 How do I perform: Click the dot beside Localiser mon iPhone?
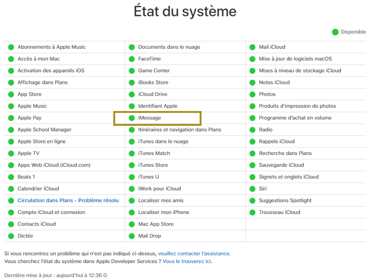(132, 212)
